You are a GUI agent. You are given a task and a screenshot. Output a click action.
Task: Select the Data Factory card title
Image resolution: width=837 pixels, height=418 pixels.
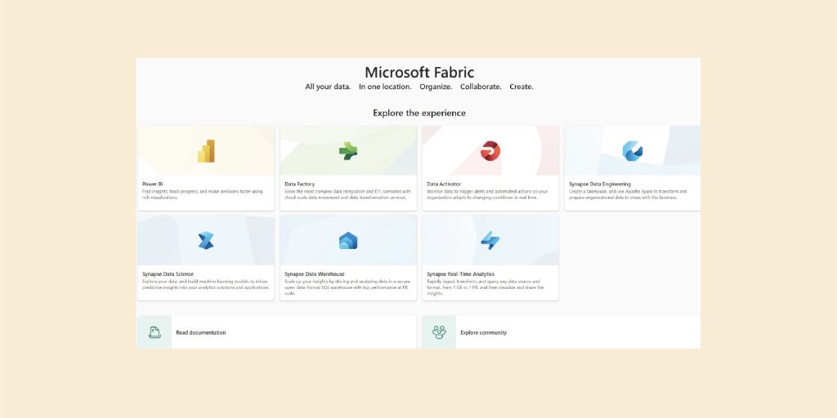(x=299, y=185)
